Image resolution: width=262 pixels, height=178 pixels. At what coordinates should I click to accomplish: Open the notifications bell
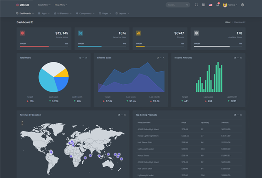218,5
